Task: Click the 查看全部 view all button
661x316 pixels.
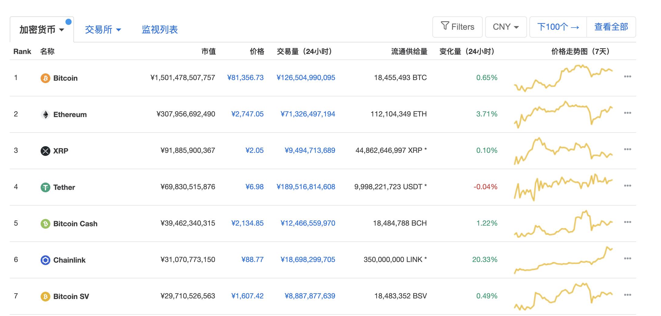Action: [611, 27]
